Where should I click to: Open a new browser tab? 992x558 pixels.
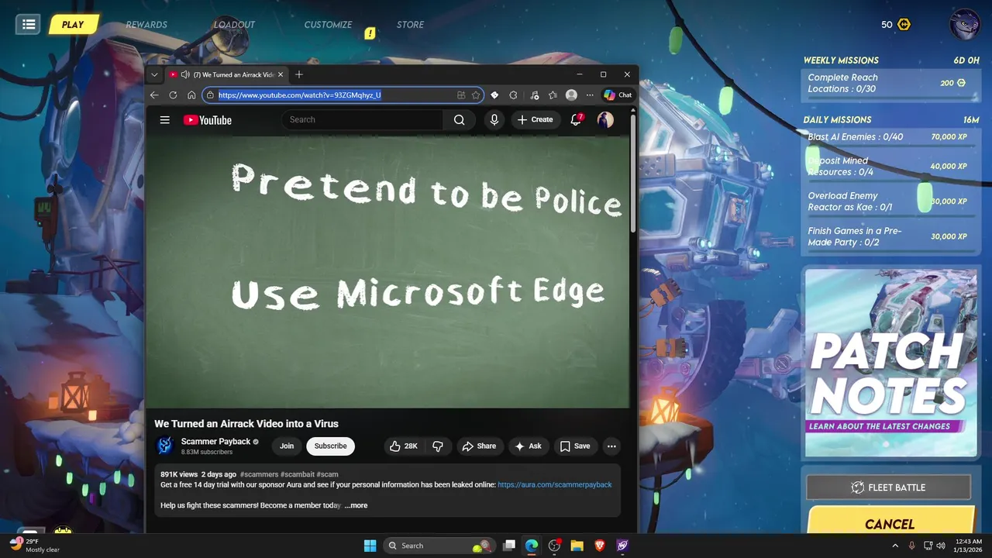299,74
